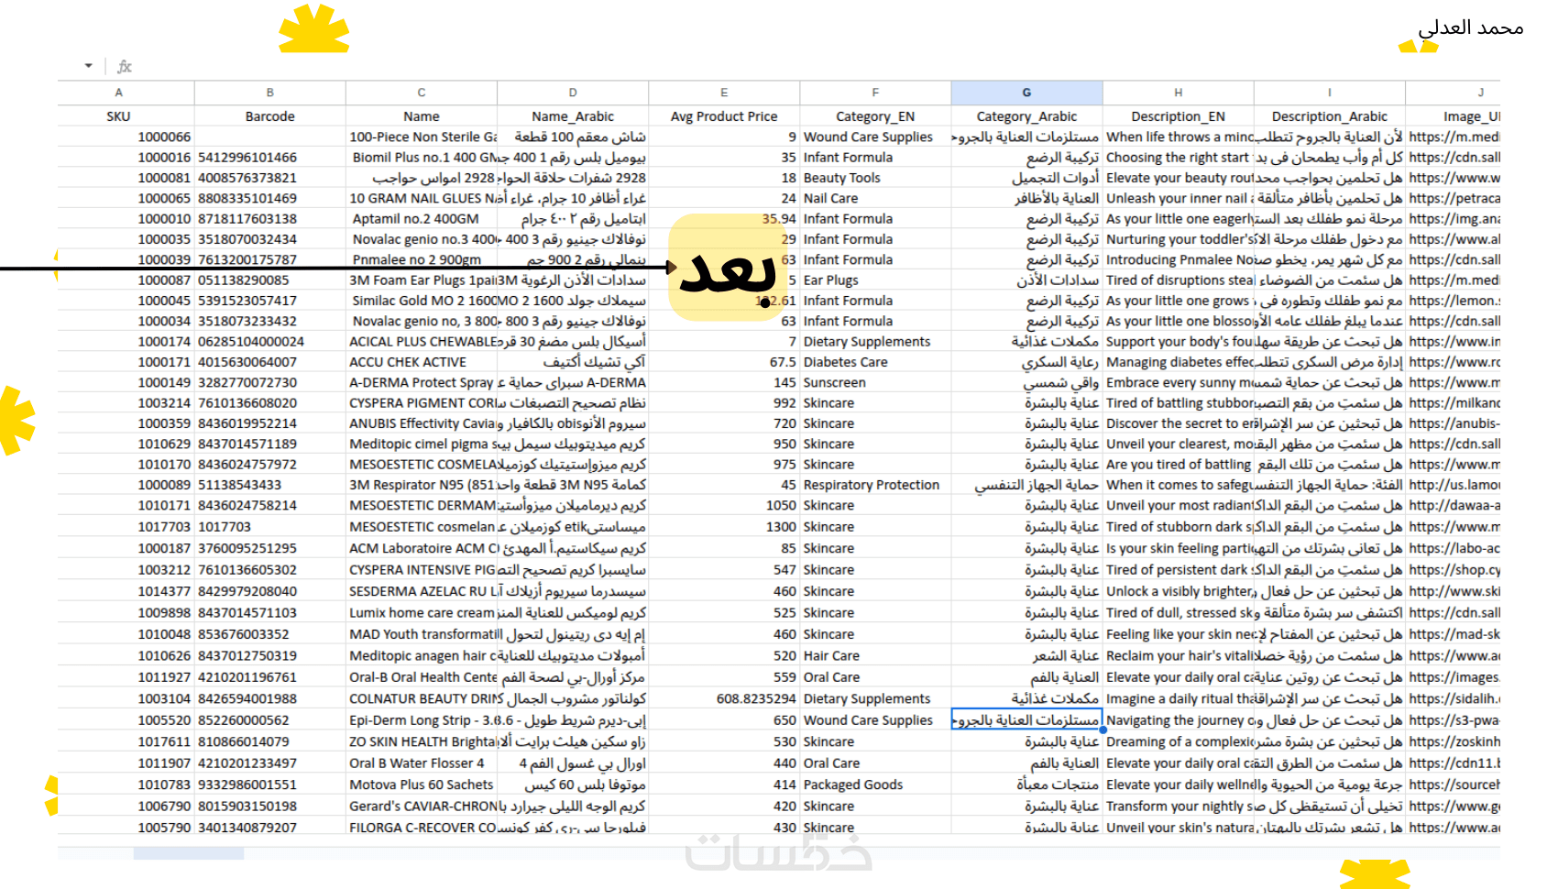Click the selected Arabic category cell in row 1005520
Screen dimensions: 1558x889
tap(1026, 720)
